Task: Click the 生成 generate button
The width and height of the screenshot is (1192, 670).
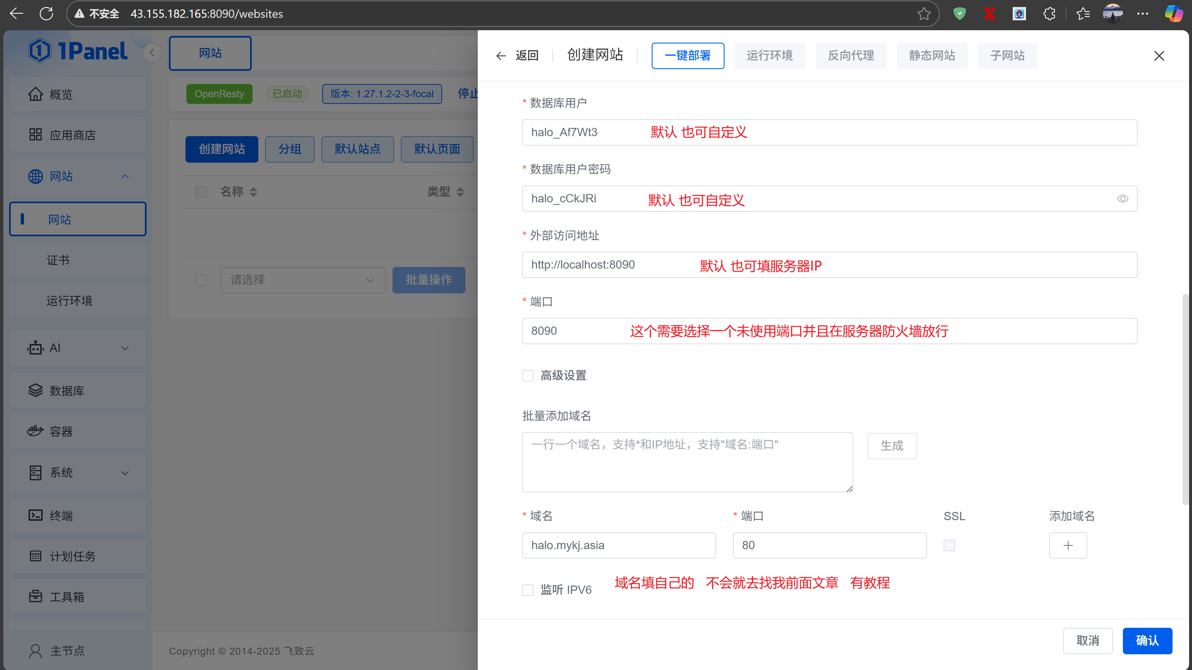Action: pyautogui.click(x=891, y=446)
